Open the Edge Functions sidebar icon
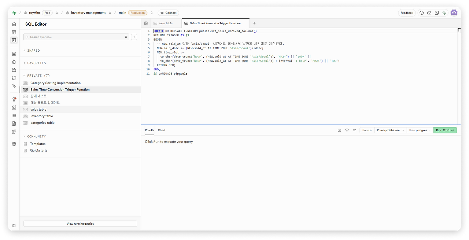The width and height of the screenshot is (469, 240). [14, 78]
